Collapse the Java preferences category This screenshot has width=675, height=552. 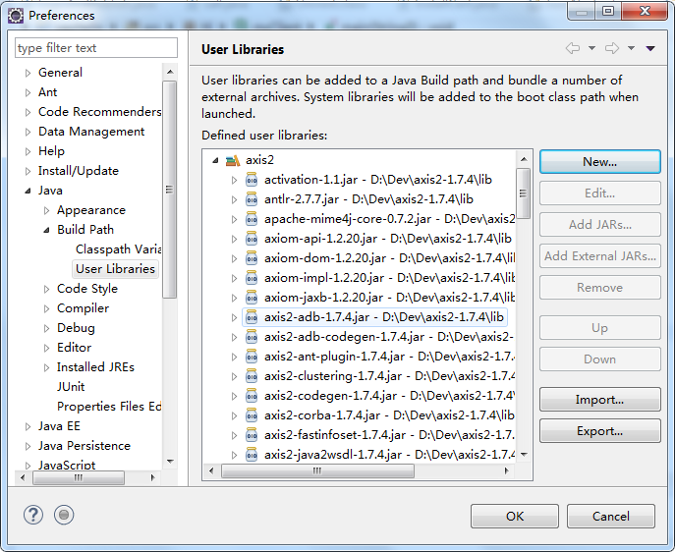28,191
